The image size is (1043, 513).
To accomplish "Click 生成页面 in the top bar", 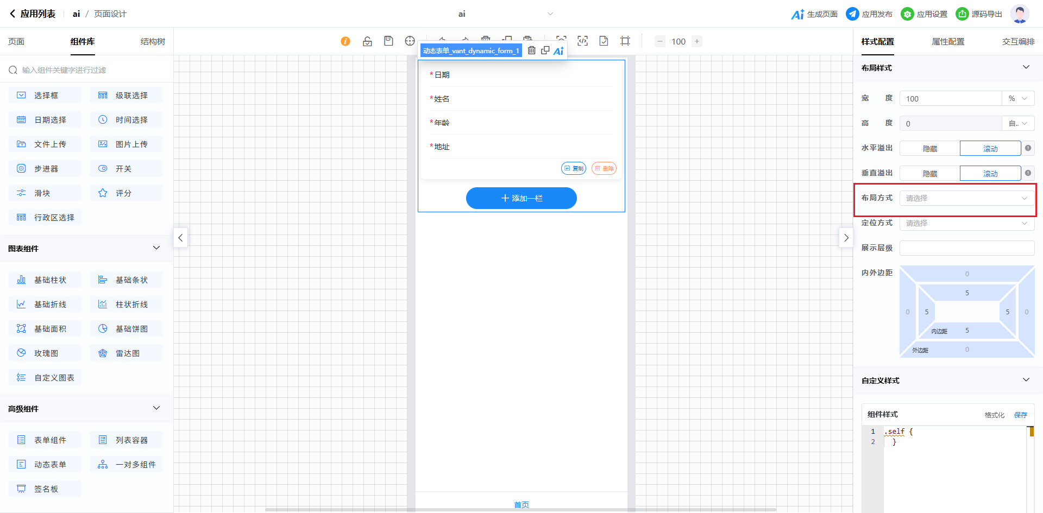I will (814, 14).
